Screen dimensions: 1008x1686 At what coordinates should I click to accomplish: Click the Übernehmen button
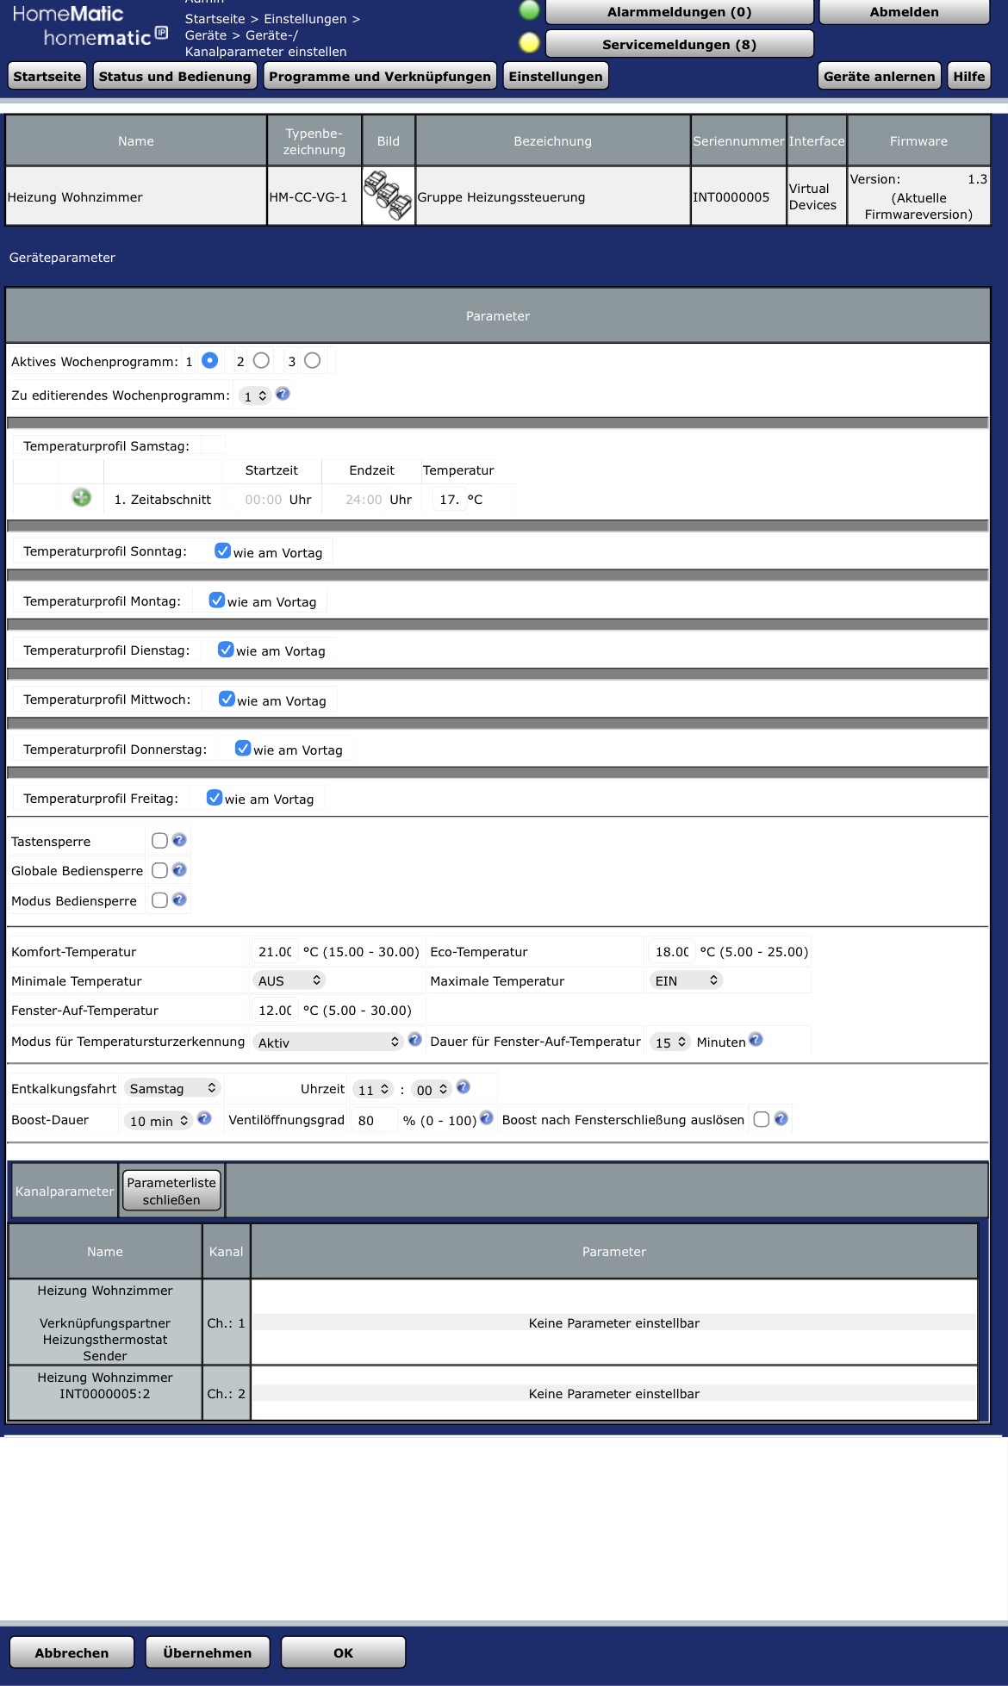tap(207, 1652)
